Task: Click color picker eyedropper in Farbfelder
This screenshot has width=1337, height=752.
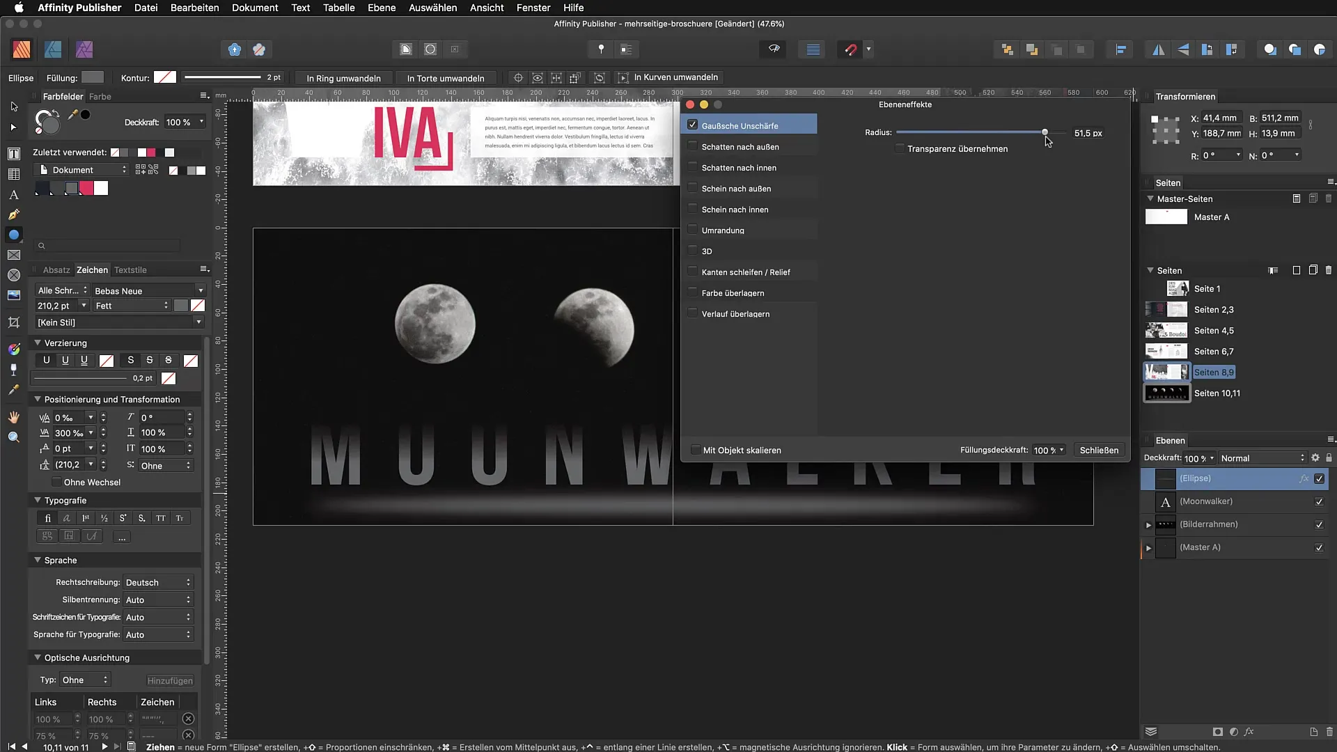Action: point(72,114)
